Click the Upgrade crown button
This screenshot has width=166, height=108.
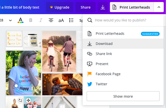point(60,7)
